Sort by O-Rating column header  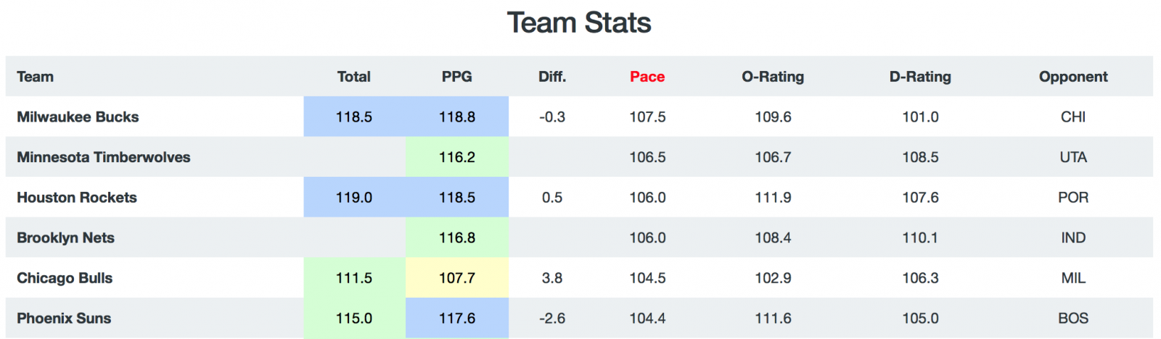773,77
